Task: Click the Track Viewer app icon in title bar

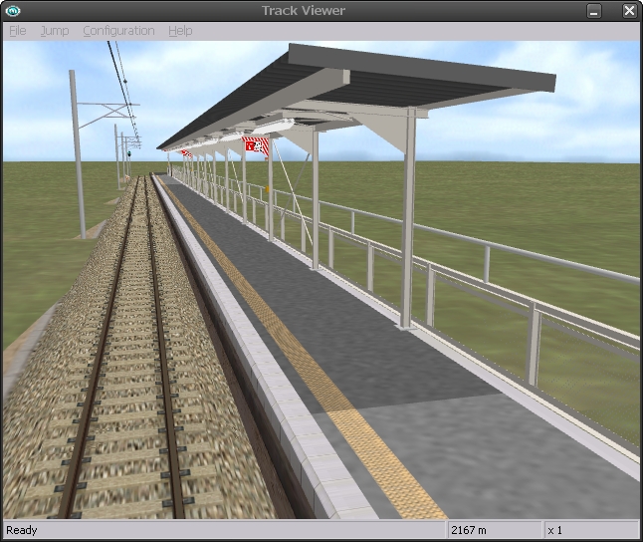Action: 13,11
